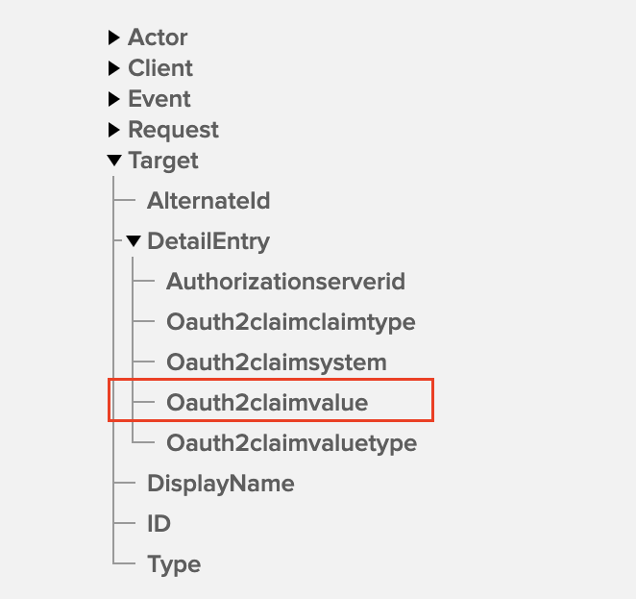This screenshot has width=636, height=599.
Task: Pick the Oauth2claimsystem field
Action: (x=277, y=362)
